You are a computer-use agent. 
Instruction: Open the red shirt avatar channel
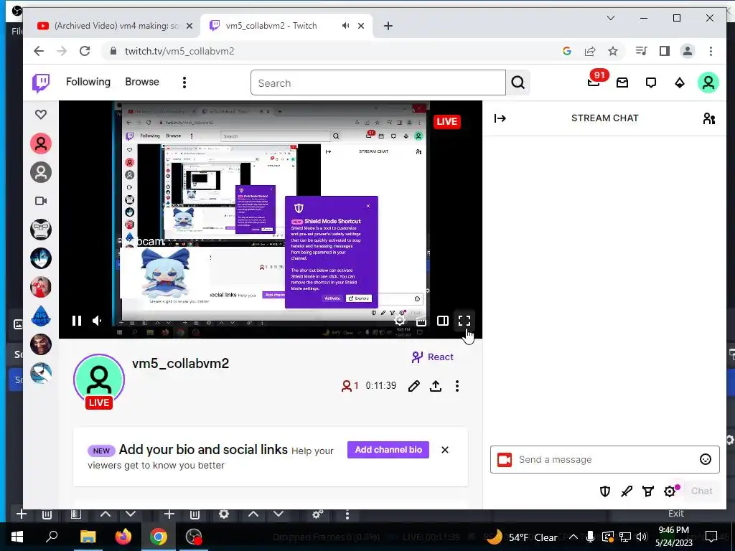coord(41,287)
